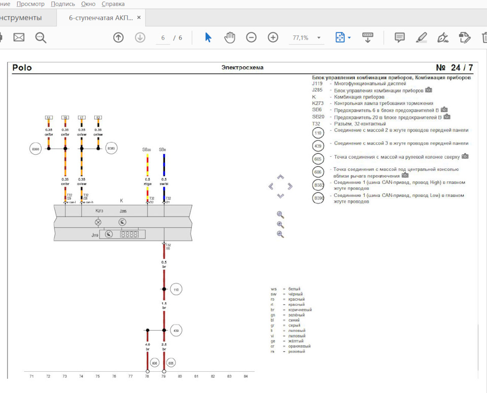Switch to the Инструменты tab
487x393 pixels.
(x=20, y=18)
